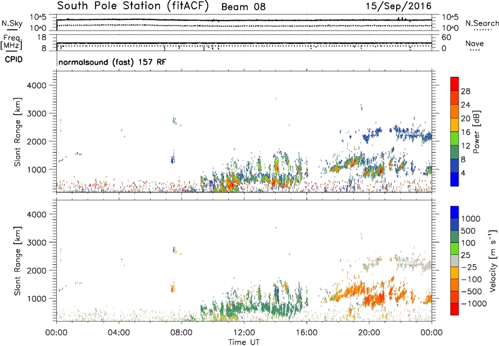
Task: Click the 'N.Sky' legend label
Action: (12, 23)
